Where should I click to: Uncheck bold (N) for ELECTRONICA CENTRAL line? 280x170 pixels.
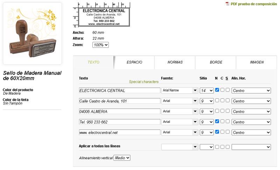tap(217, 90)
